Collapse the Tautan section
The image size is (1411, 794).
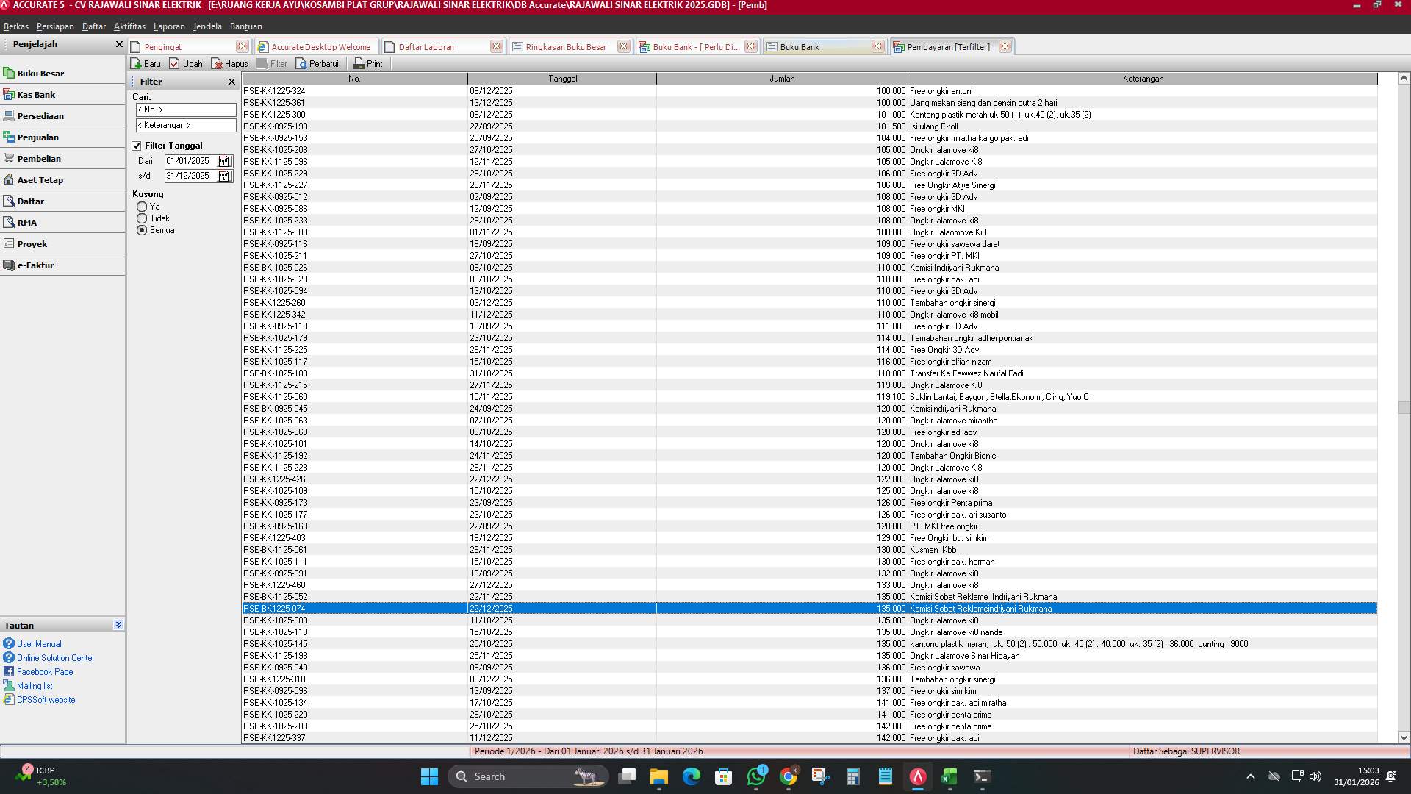(x=118, y=624)
